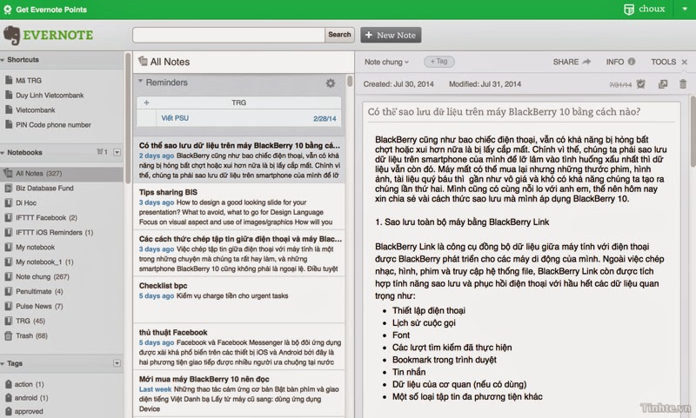The width and height of the screenshot is (696, 418).
Task: Open the Notebooks options dropdown
Action: [117, 152]
